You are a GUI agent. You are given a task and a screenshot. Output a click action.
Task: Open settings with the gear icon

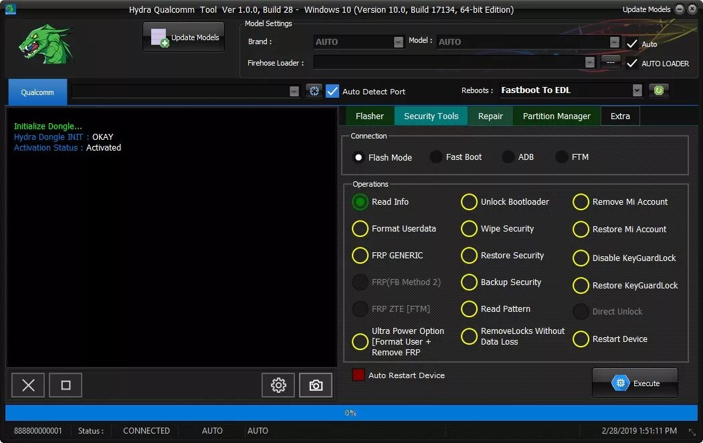[x=278, y=385]
